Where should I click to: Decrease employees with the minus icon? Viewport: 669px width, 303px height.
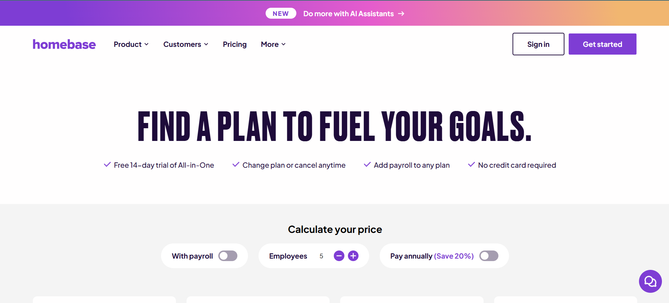point(339,256)
